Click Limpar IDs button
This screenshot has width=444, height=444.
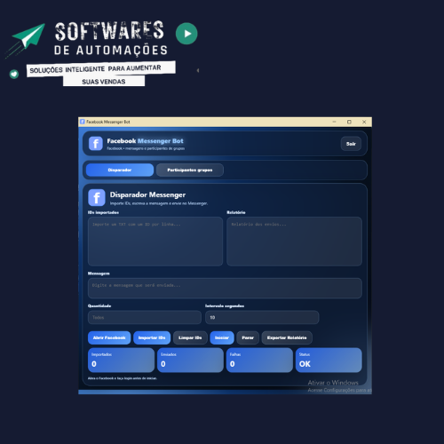click(190, 337)
